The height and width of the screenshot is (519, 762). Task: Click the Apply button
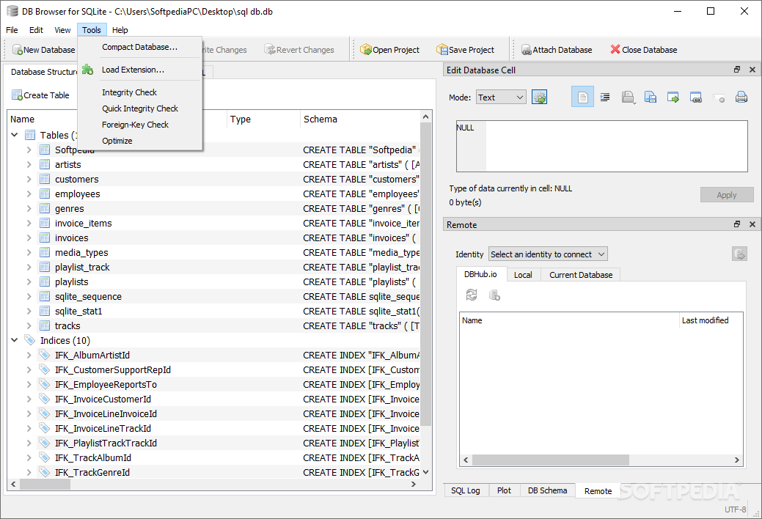tap(727, 195)
